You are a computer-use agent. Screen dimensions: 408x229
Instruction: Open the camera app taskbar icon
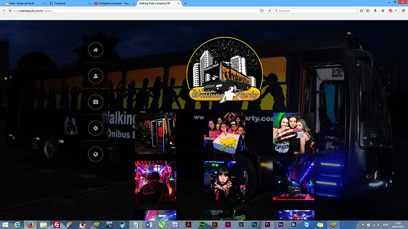tap(83, 224)
